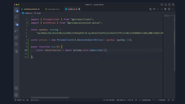Click "@prisma/extension-pulse" string

(x=84, y=23)
